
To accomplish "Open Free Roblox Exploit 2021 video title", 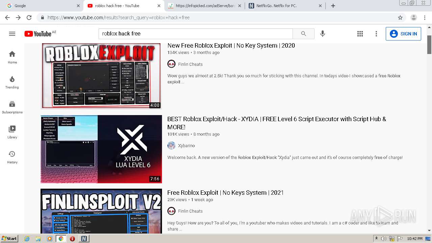I will [225, 193].
